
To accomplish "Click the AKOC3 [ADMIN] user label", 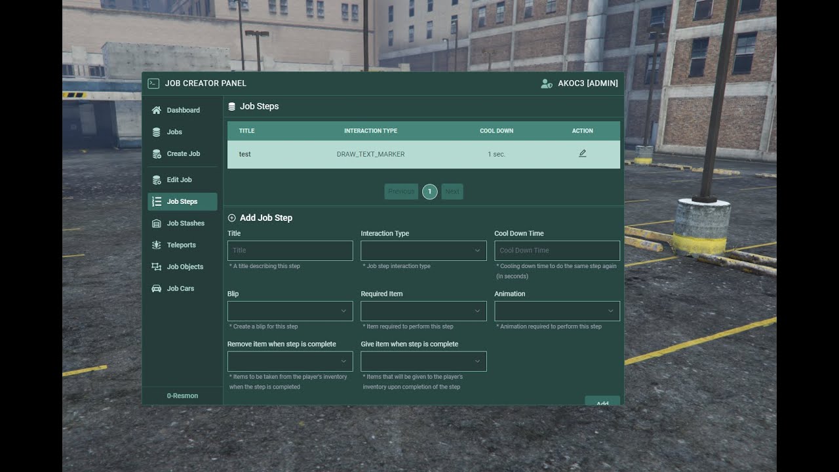I will pyautogui.click(x=588, y=83).
